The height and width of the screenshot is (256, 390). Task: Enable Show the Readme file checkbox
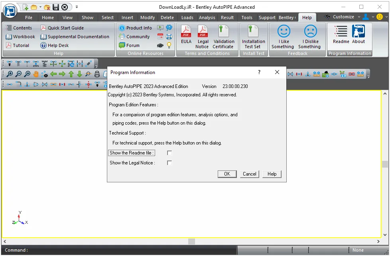[169, 153]
